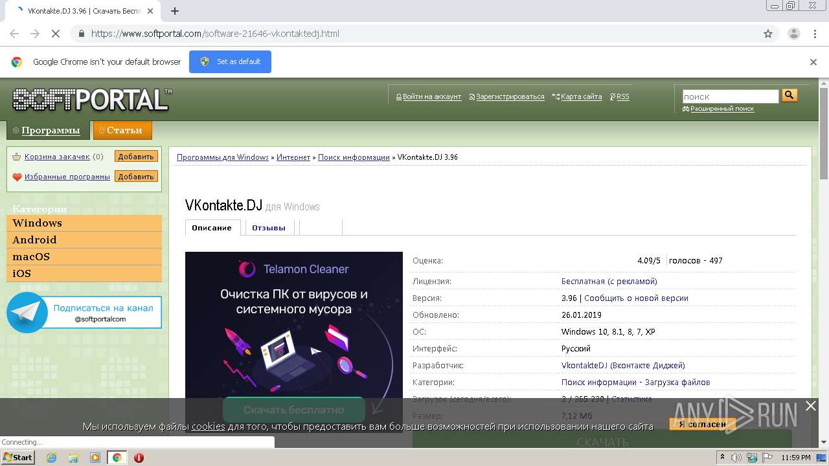Click Set as default button
Viewport: 829px width, 466px height.
coord(230,61)
